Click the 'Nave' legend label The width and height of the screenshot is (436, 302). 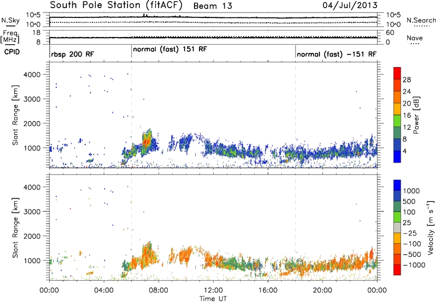(x=415, y=38)
